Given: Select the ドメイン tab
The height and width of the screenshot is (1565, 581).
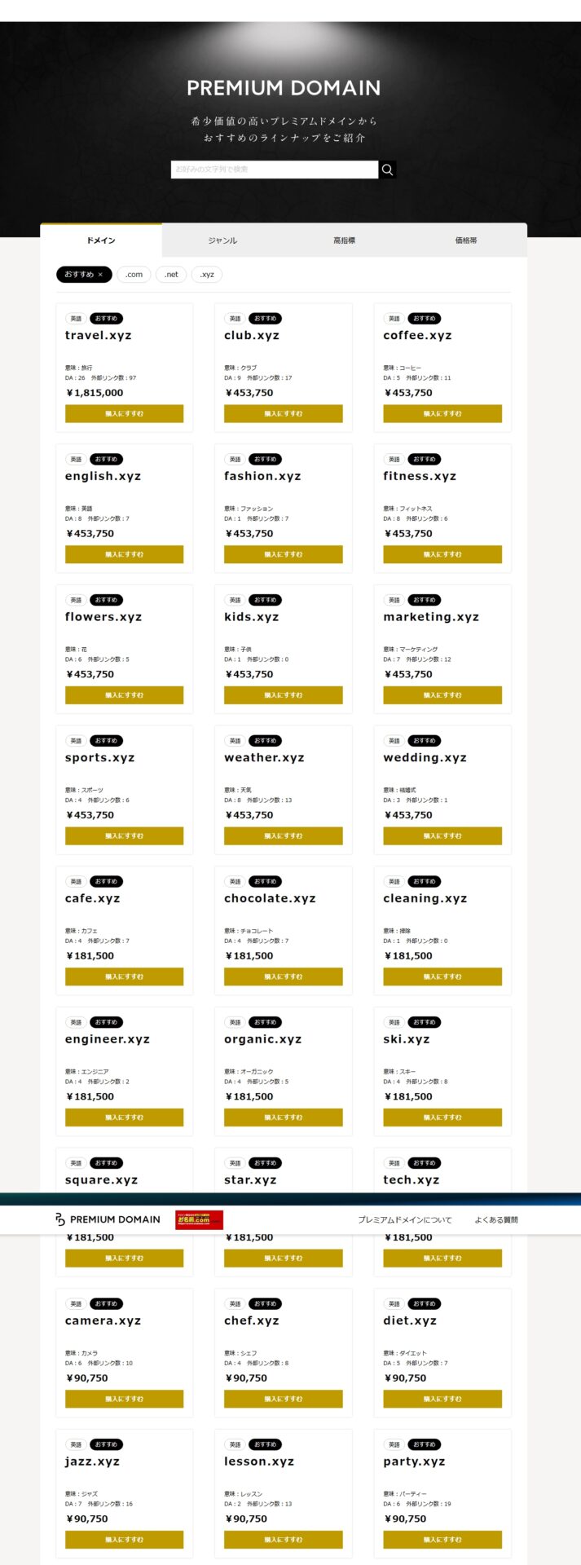Looking at the screenshot, I should tap(101, 240).
